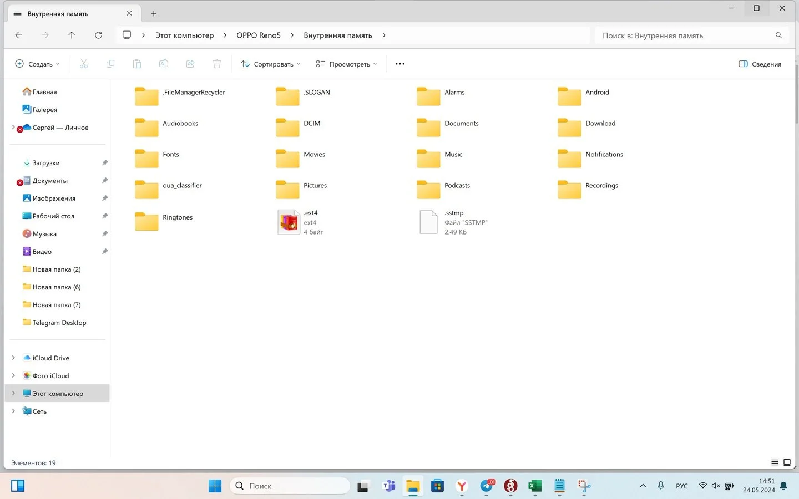Toggle the Сведения details pane
This screenshot has height=499, width=799.
(760, 64)
